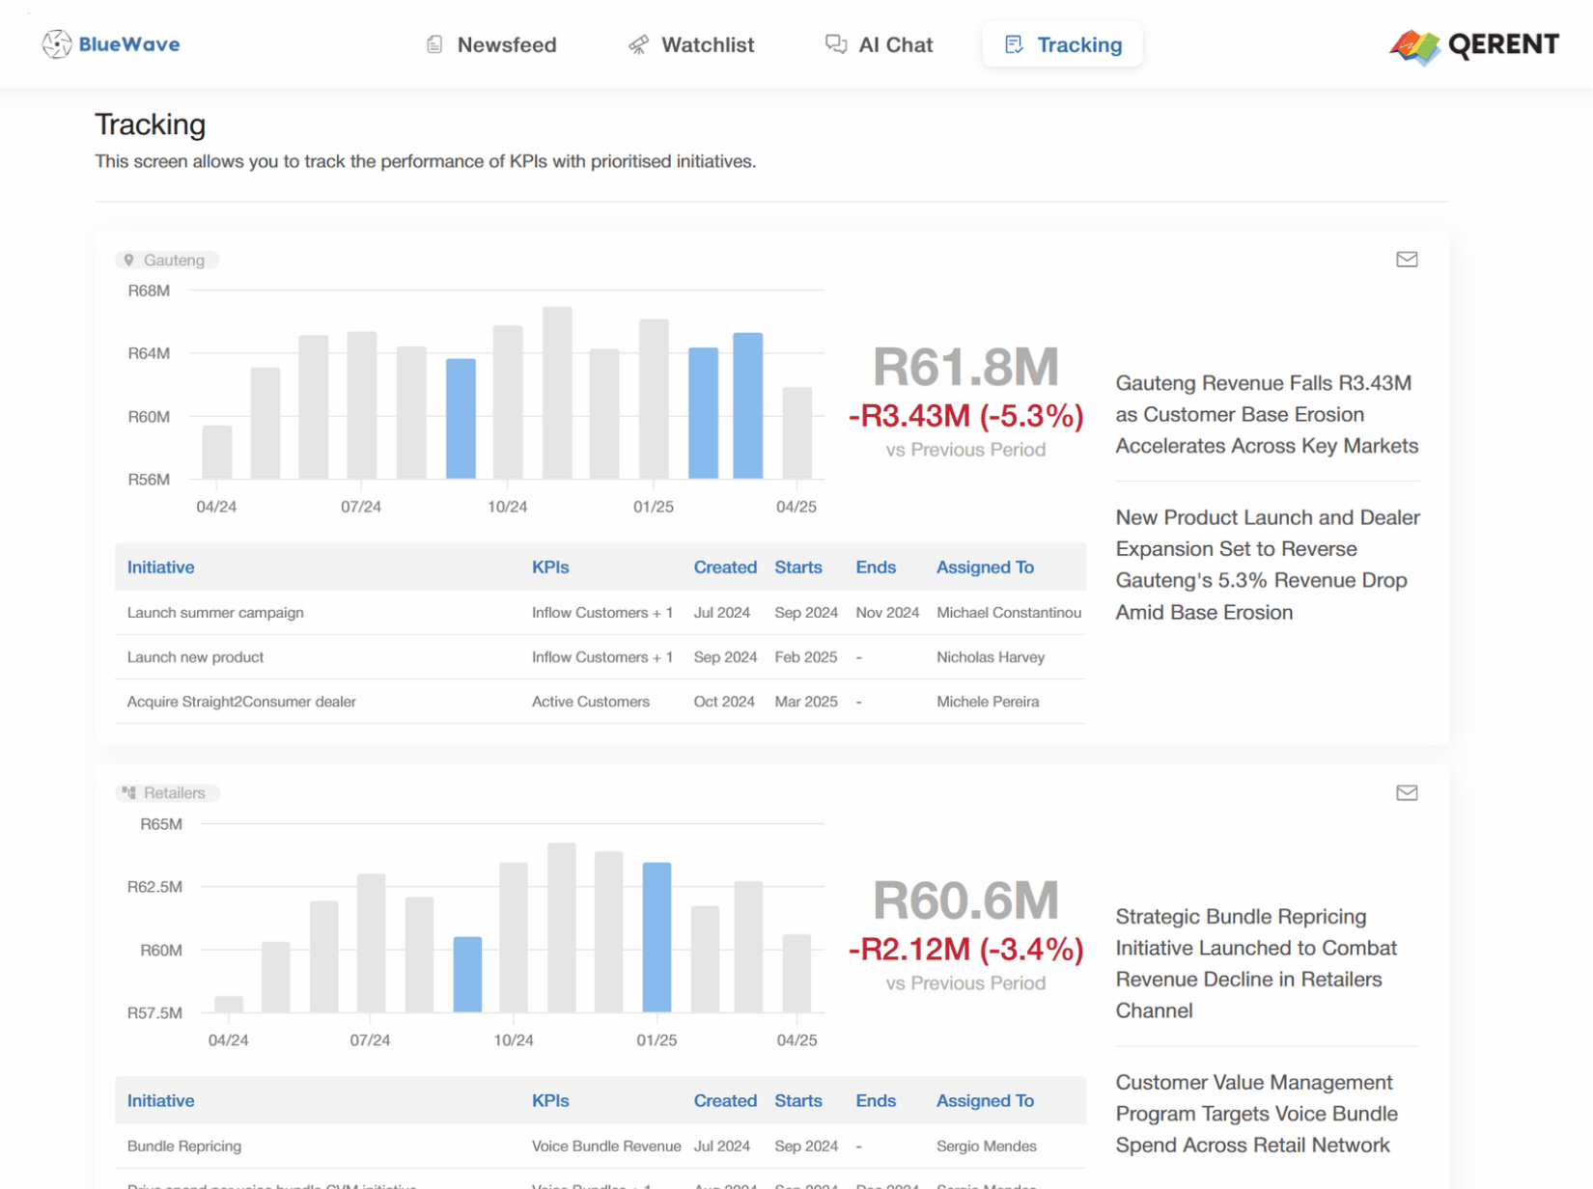Open the Strategic Bundle Repricing headline
Viewport: 1593px width, 1189px height.
click(1256, 963)
